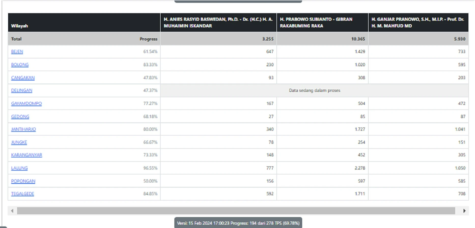Image resolution: width=475 pixels, height=228 pixels.
Task: Click the Total row label
Action: (16, 39)
